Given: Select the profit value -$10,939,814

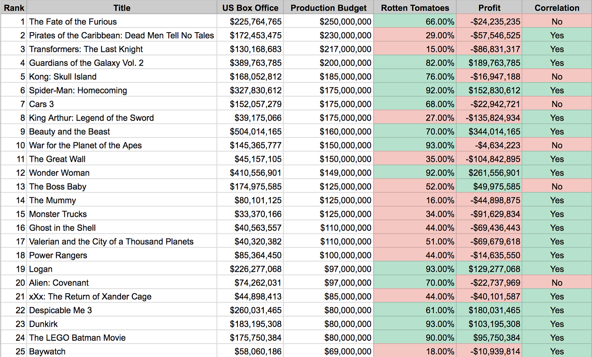Looking at the screenshot, I should pyautogui.click(x=489, y=351).
